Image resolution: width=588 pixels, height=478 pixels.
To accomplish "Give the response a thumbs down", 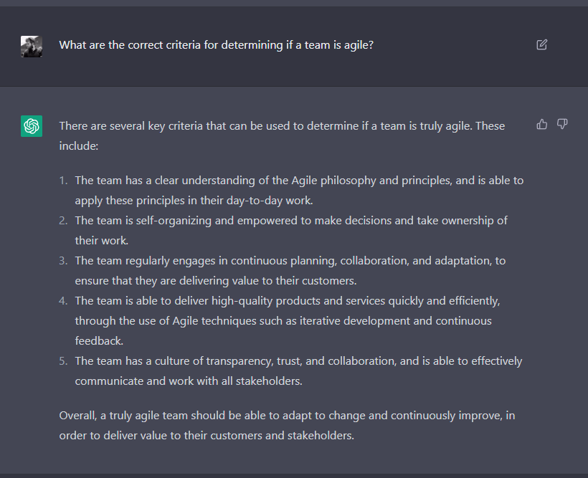I will [x=562, y=125].
